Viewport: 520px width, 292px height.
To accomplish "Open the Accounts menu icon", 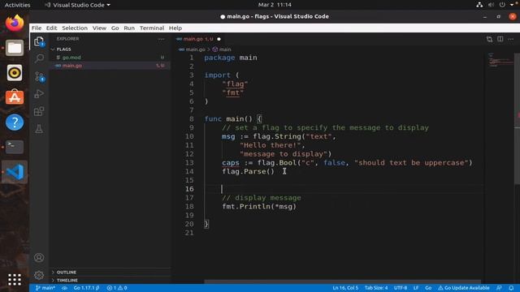I will point(39,257).
